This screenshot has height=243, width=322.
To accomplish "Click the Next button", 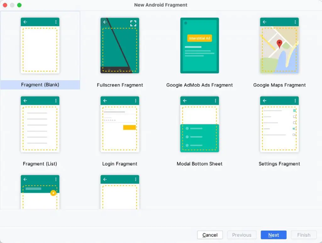I will click(273, 235).
